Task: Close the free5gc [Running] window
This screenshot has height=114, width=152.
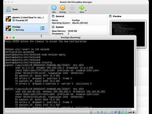Action: click(7, 37)
